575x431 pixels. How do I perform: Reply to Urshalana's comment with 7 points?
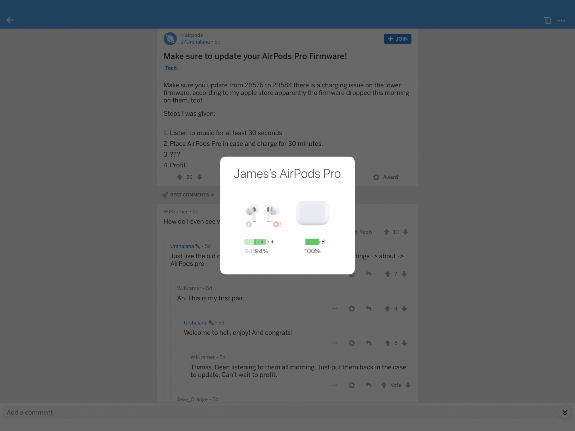(369, 274)
